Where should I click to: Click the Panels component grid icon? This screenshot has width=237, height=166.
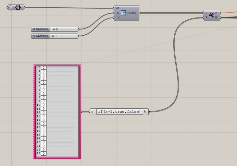[123, 13]
